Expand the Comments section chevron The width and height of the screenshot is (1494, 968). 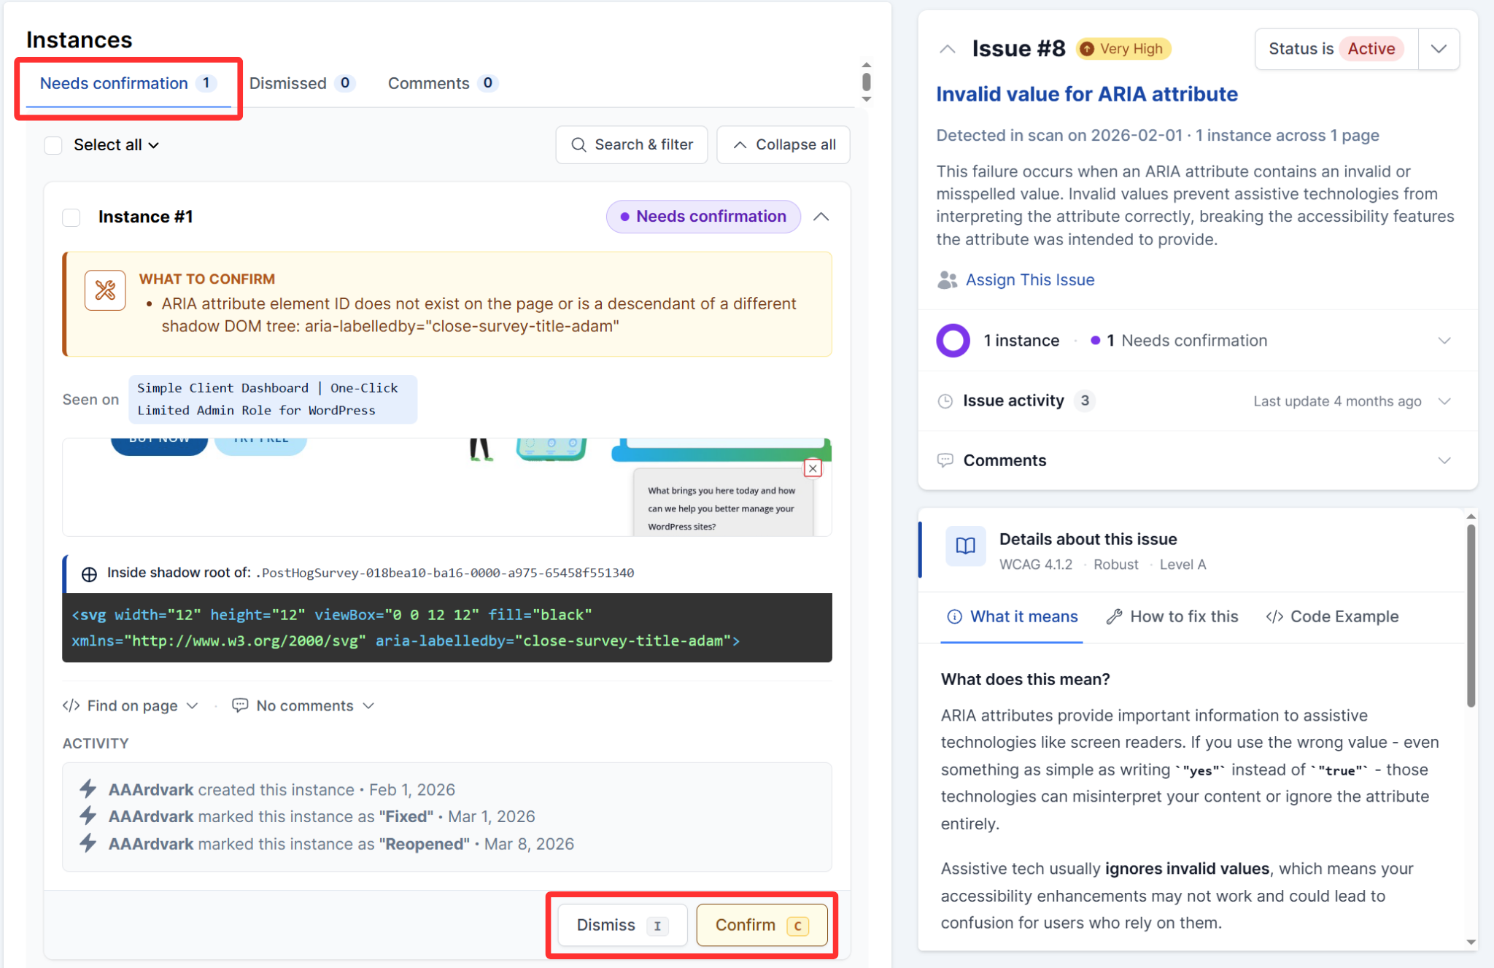[1444, 460]
